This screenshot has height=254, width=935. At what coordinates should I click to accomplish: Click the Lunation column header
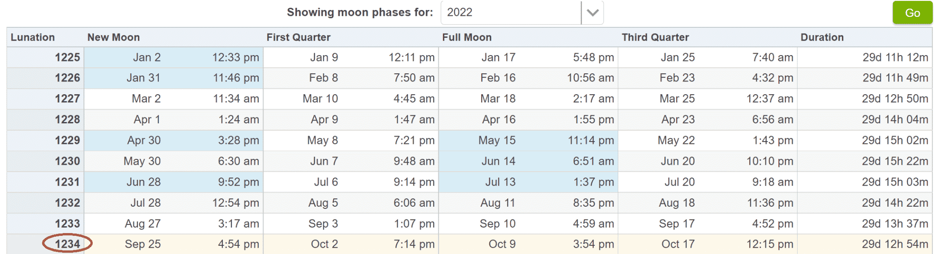point(33,37)
